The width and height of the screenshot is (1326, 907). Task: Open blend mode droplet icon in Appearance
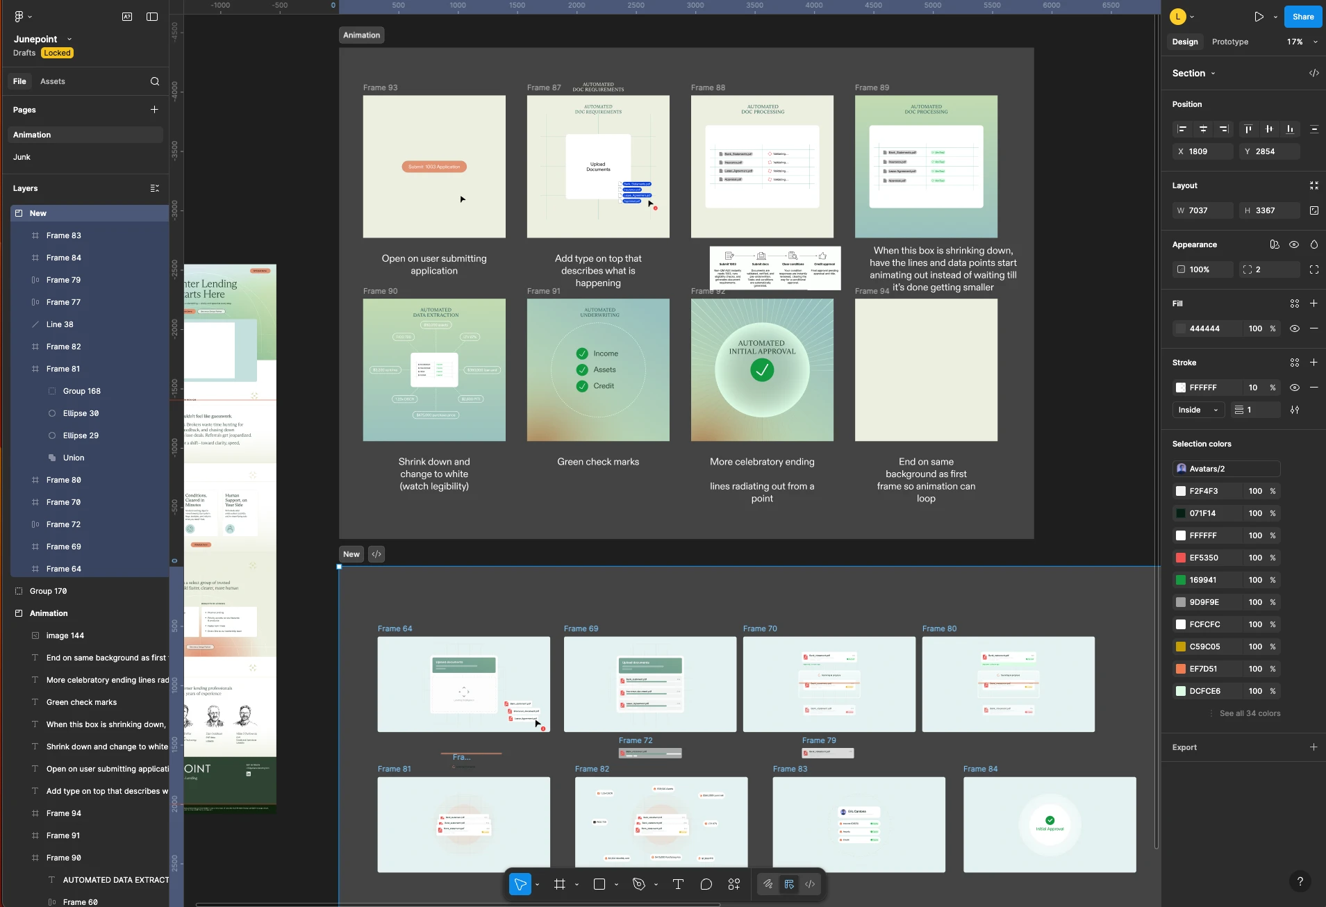[x=1314, y=244]
